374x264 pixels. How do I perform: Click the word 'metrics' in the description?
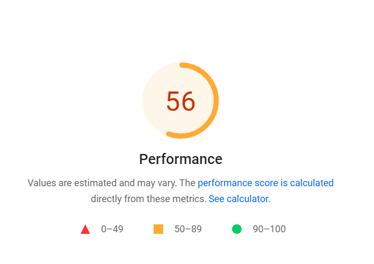point(191,199)
